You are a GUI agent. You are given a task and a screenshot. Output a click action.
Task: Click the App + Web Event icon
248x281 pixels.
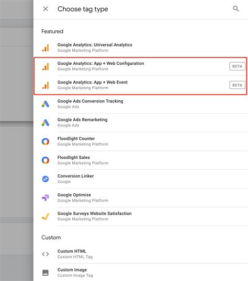[x=46, y=85]
